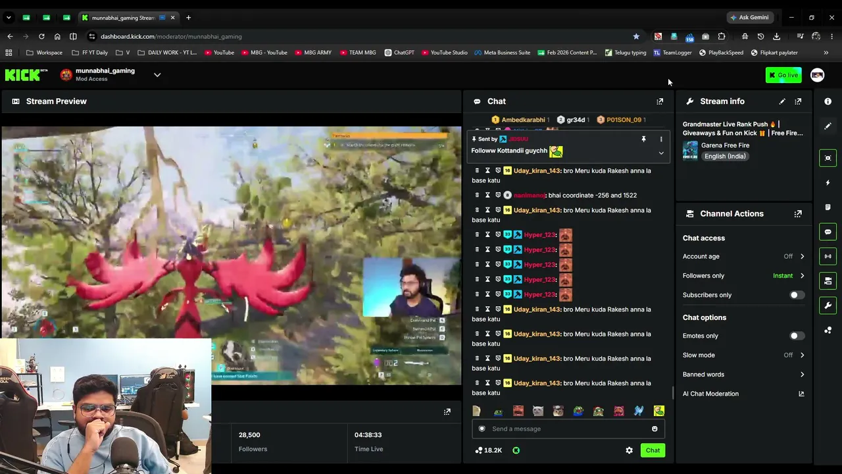
Task: Click the English (India) language tag
Action: [x=725, y=157]
